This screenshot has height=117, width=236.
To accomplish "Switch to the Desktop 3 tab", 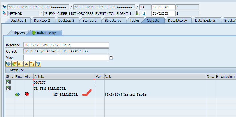I will [x=66, y=20].
